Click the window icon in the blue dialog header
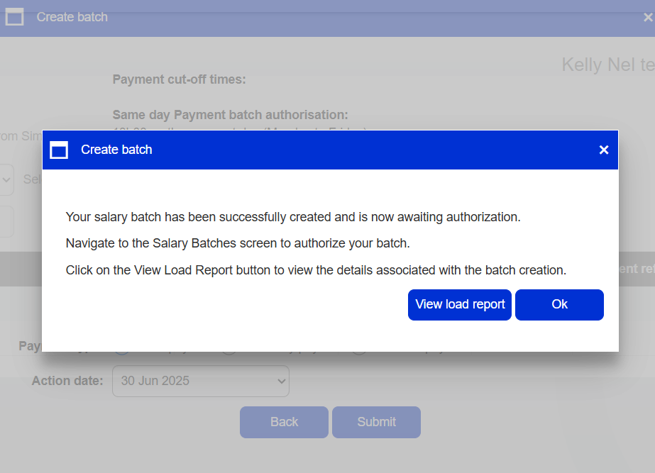 point(59,150)
